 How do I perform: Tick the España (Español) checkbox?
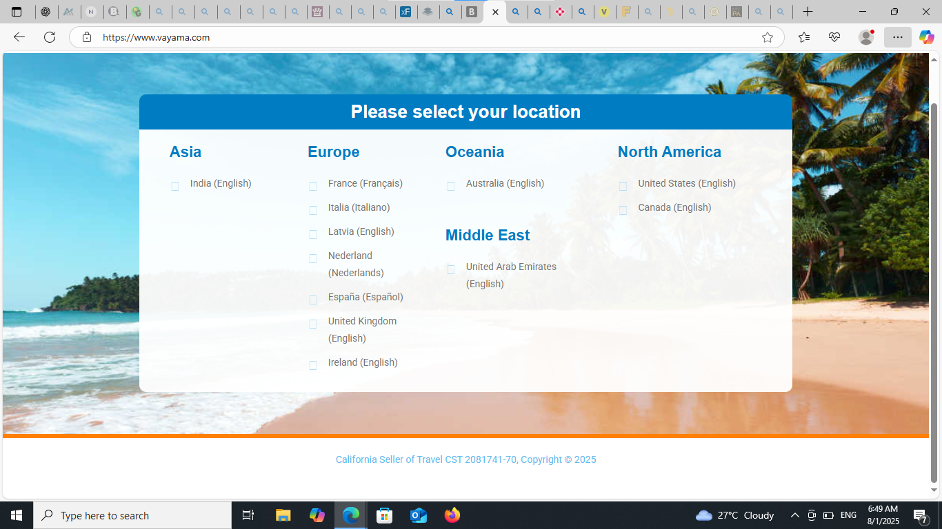(x=312, y=300)
